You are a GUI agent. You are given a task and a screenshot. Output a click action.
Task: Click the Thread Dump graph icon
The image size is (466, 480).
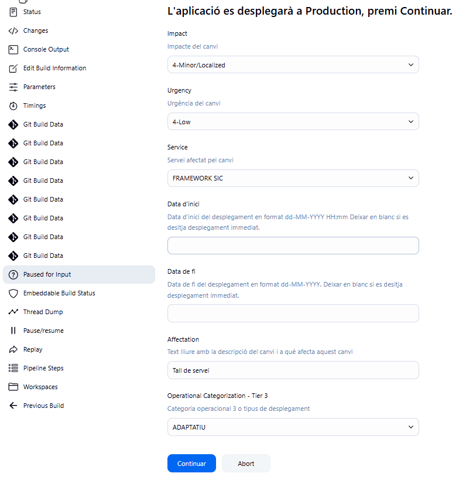[13, 312]
